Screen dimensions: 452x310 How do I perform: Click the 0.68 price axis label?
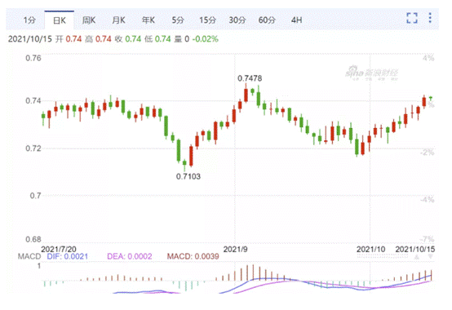pyautogui.click(x=33, y=239)
